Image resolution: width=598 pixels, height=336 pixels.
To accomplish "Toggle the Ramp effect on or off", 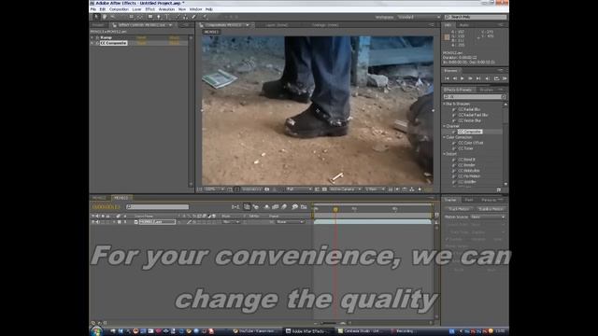I will 97,37.
